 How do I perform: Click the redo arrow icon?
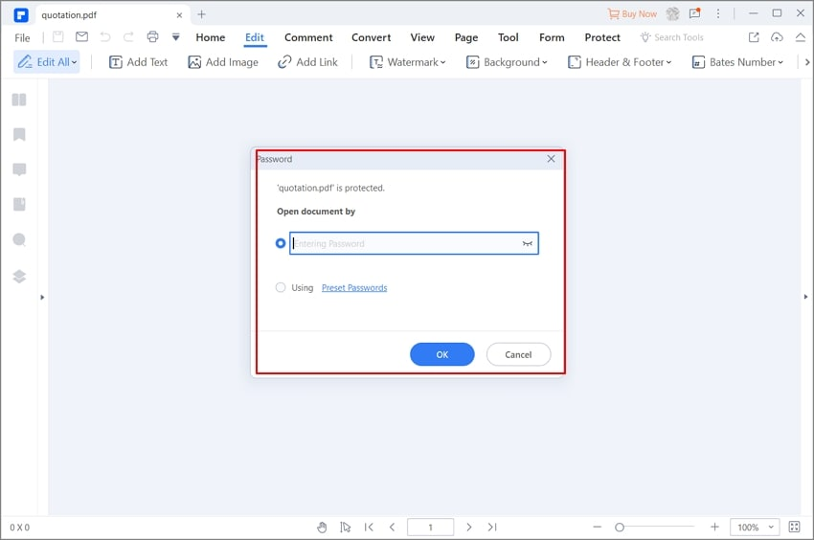click(x=128, y=37)
